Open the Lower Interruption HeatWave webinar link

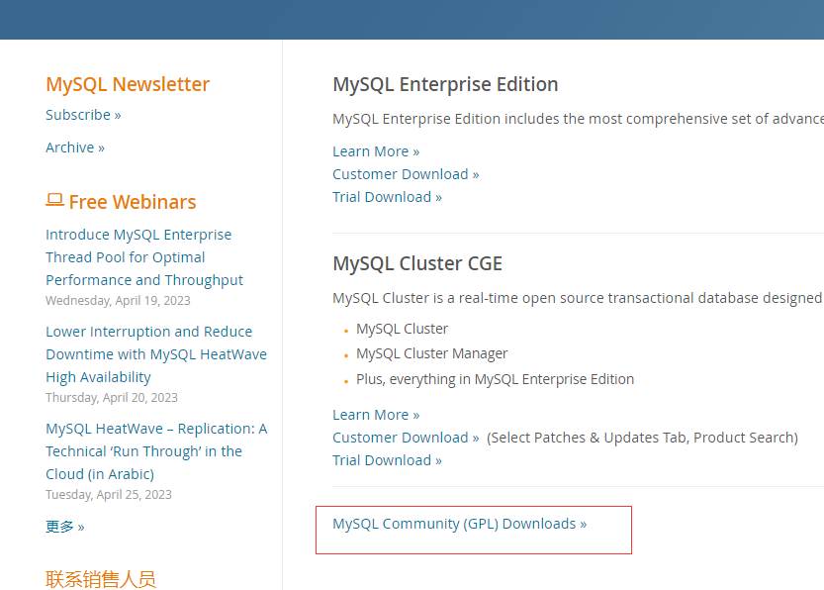pos(155,354)
